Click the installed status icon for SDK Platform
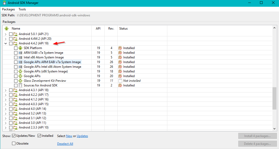 point(120,48)
